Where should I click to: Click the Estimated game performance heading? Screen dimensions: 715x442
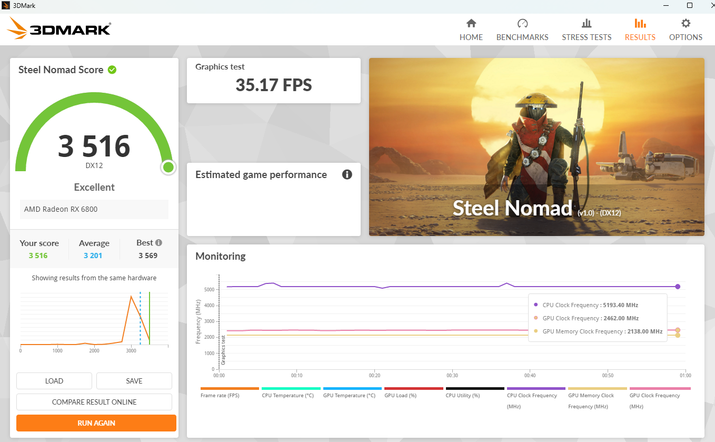(x=261, y=175)
